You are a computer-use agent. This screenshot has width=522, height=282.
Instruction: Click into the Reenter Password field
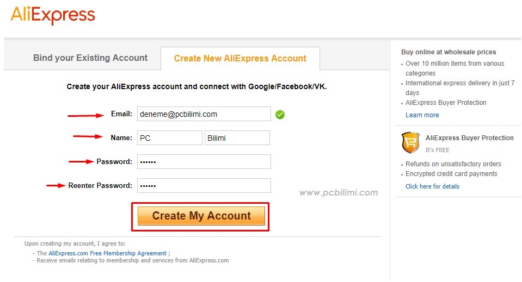pyautogui.click(x=204, y=186)
